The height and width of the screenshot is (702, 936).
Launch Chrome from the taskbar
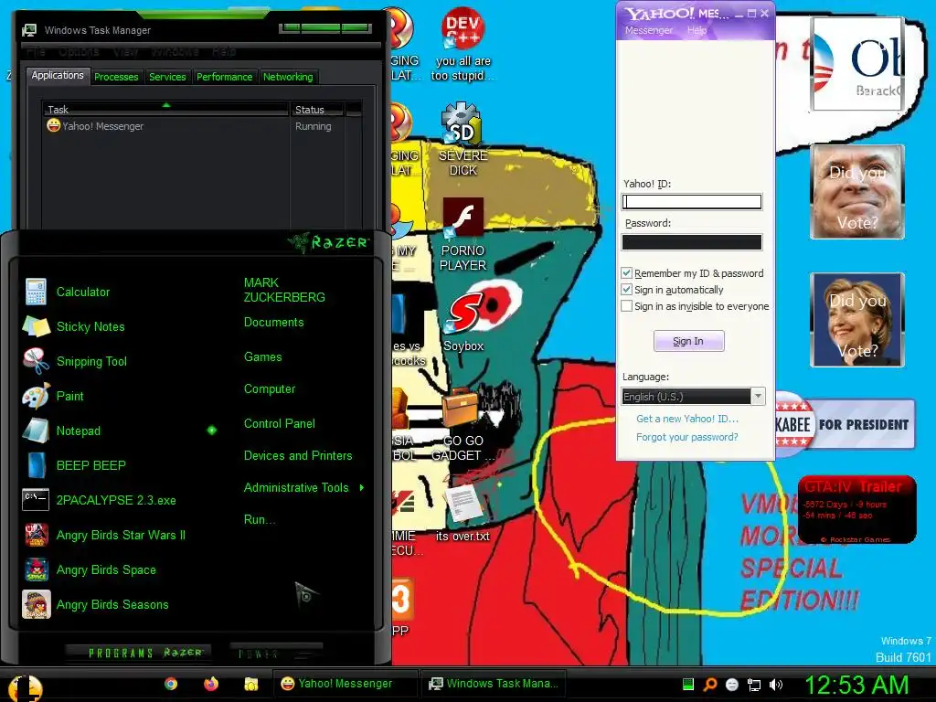click(x=171, y=684)
